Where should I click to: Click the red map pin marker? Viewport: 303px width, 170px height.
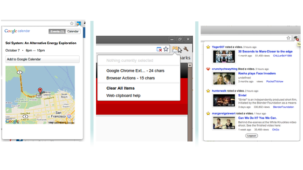click(x=40, y=91)
